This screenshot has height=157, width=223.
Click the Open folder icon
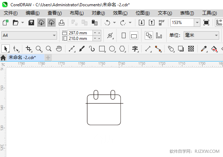tap(16, 23)
